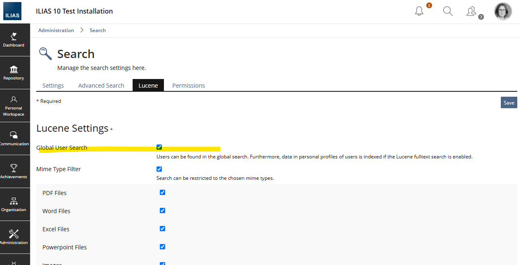Click the Save button
Screen dimensions: 521x265
[509, 103]
